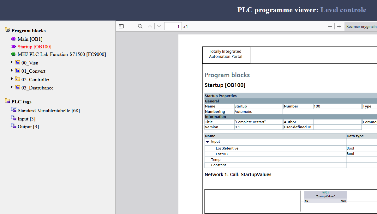Image resolution: width=377 pixels, height=214 pixels.
Task: Click the LostRTC row name
Action: (x=222, y=154)
